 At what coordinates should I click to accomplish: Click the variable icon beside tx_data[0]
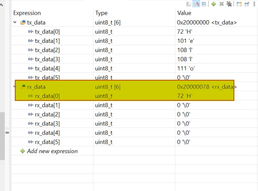tap(31, 32)
